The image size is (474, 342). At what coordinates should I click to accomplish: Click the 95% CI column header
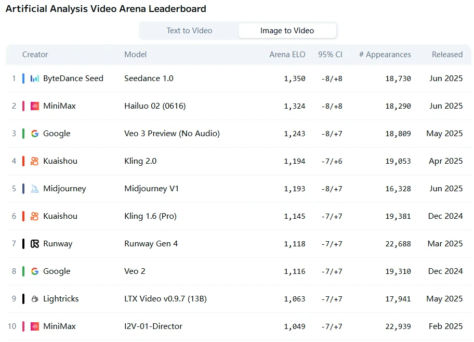coord(330,55)
